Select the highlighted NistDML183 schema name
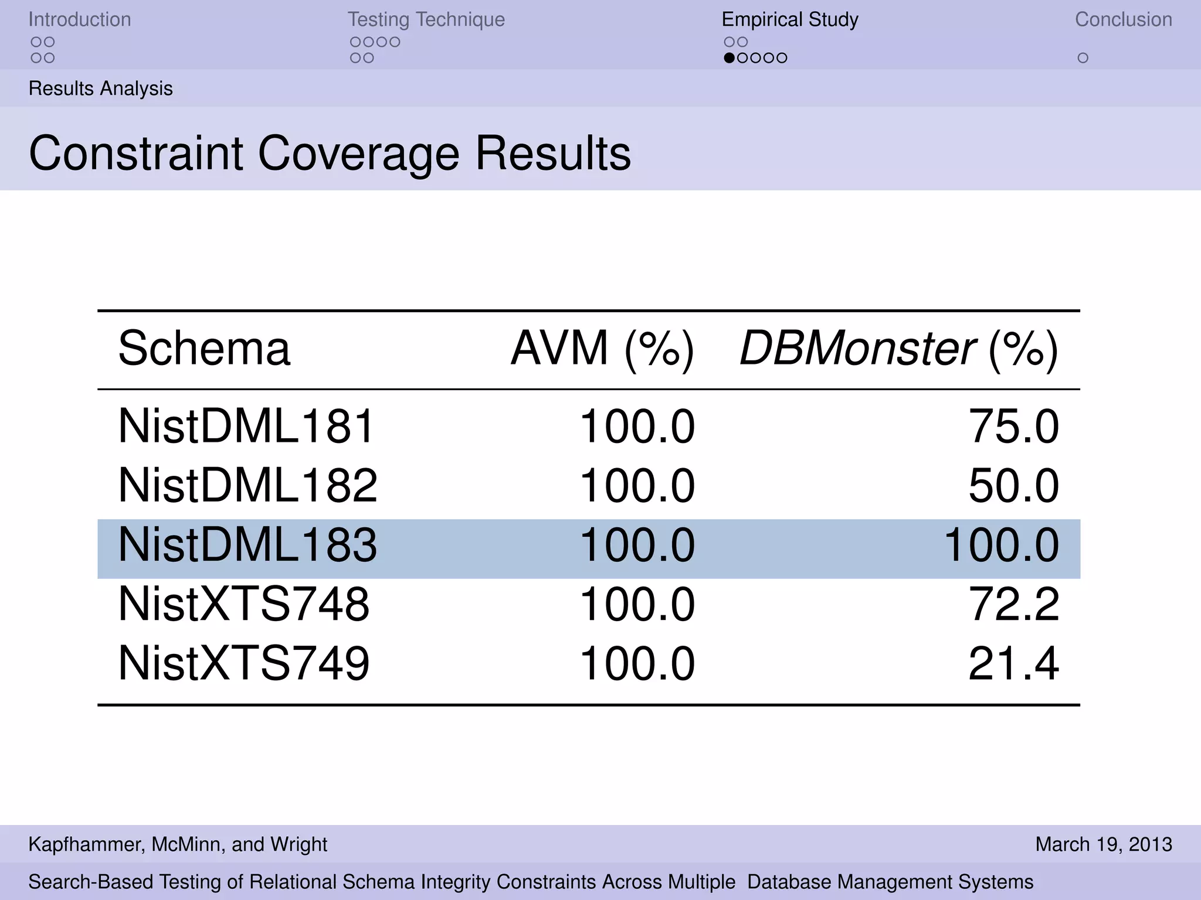Image resolution: width=1201 pixels, height=900 pixels. click(248, 545)
